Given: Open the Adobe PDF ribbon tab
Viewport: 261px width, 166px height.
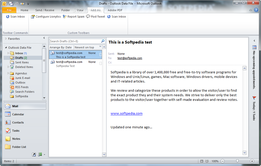Looking at the screenshot, I should (x=115, y=10).
